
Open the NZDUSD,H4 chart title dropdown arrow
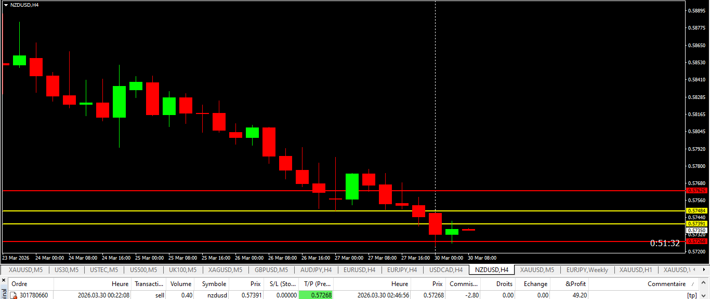pos(6,5)
